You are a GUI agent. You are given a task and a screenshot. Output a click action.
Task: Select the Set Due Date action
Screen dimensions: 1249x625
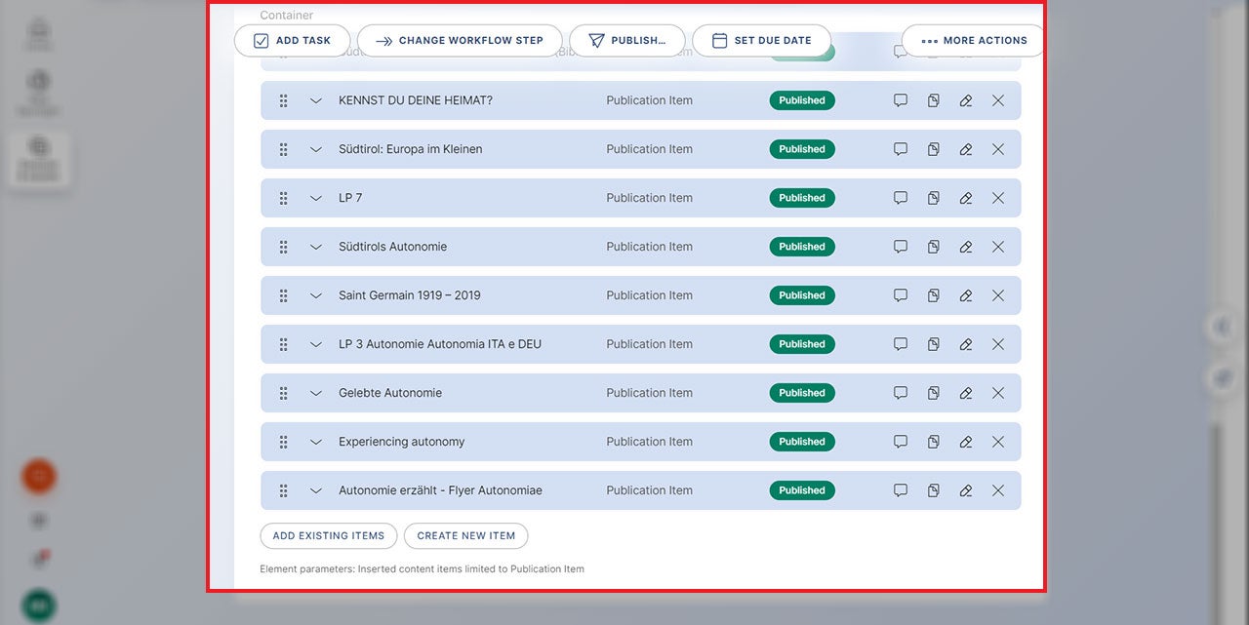tap(761, 40)
